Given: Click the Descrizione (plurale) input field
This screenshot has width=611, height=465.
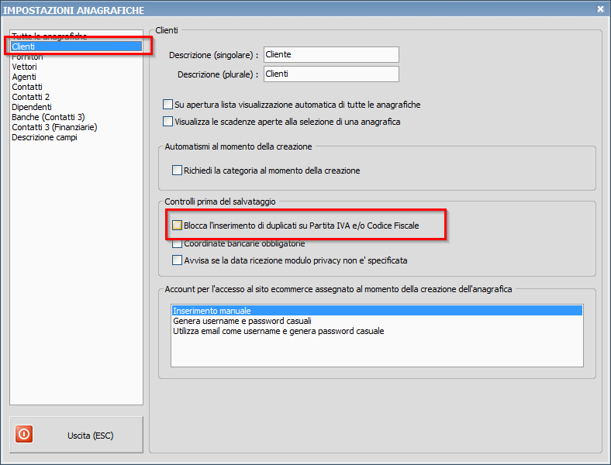Looking at the screenshot, I should pyautogui.click(x=331, y=74).
